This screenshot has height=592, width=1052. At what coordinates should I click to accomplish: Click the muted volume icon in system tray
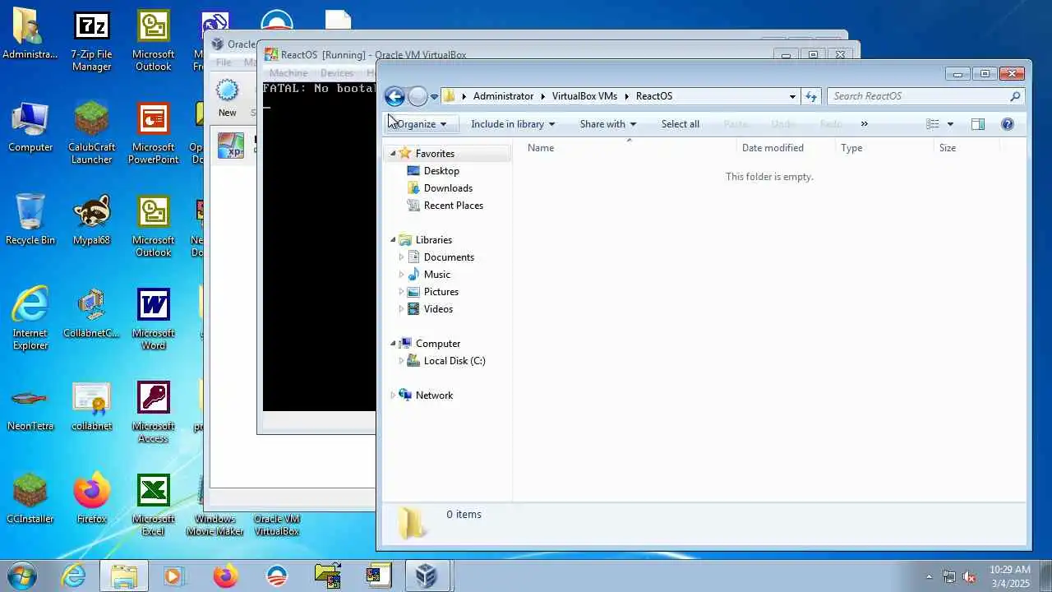click(970, 576)
